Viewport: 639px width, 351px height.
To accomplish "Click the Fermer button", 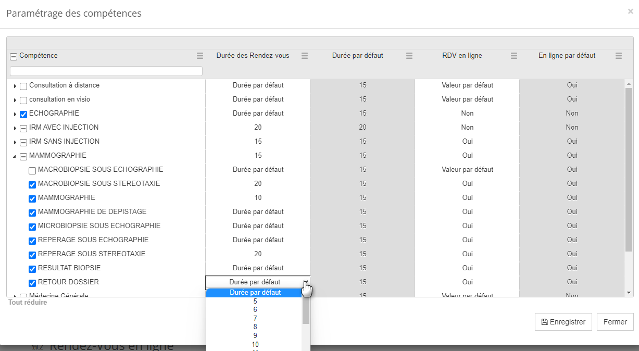I will (615, 322).
